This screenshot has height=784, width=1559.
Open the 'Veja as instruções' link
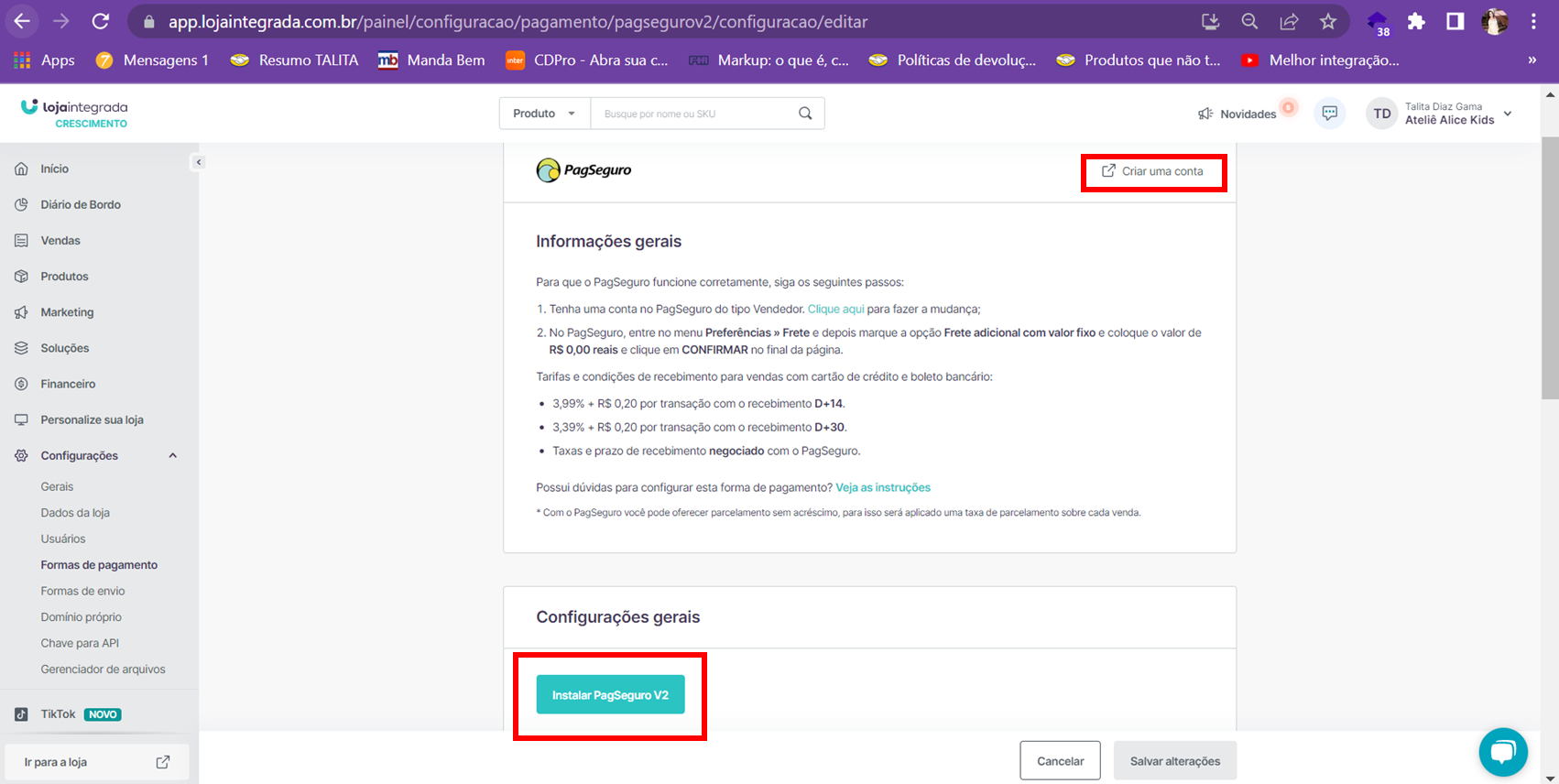click(883, 487)
